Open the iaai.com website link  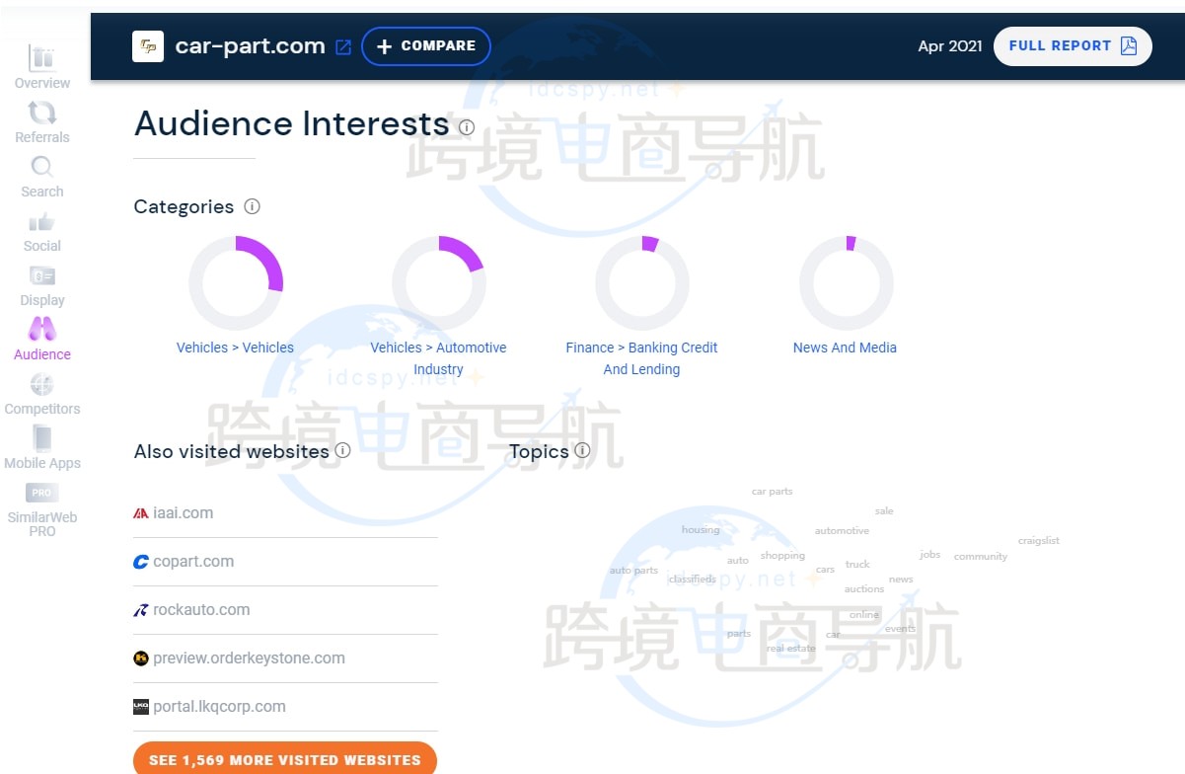click(183, 513)
